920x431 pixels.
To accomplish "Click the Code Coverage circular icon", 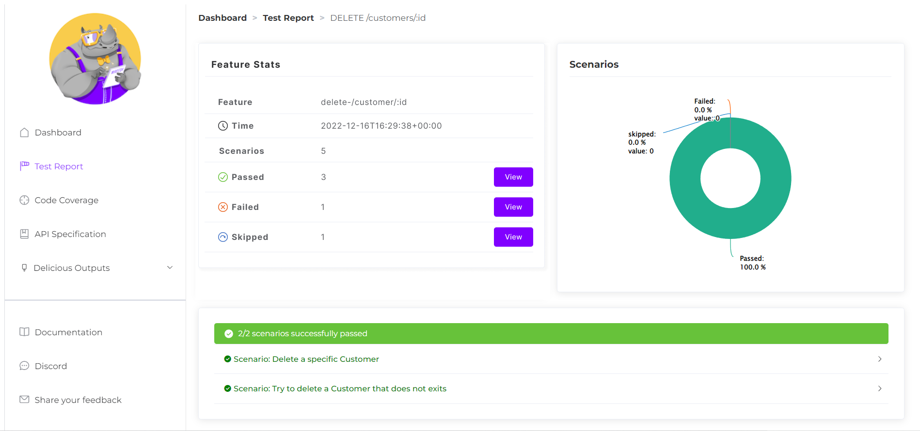I will pos(24,200).
